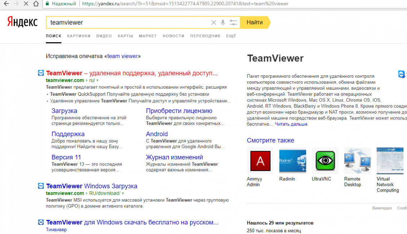Open the Версия 11 sitelink
Viewport: 407px width, 234px height.
[x=66, y=157]
